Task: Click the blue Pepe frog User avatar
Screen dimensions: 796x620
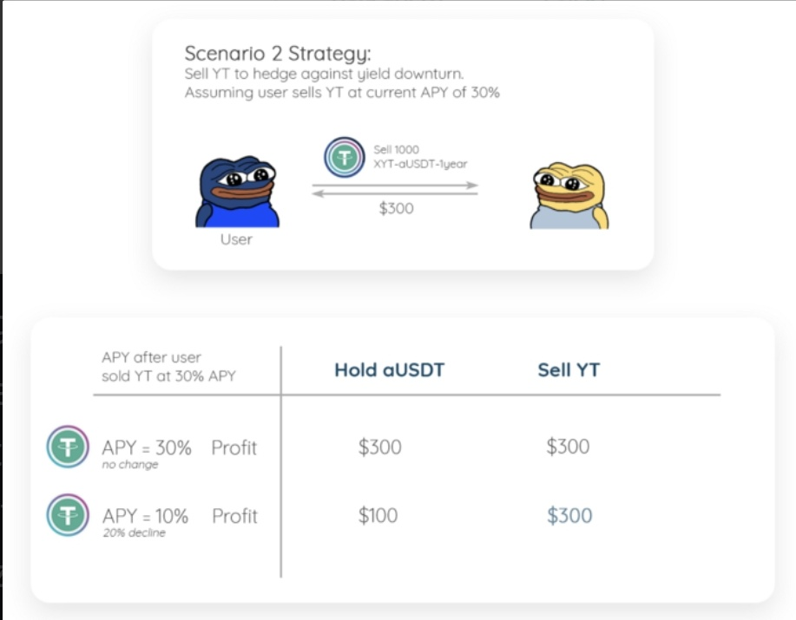Action: (237, 192)
